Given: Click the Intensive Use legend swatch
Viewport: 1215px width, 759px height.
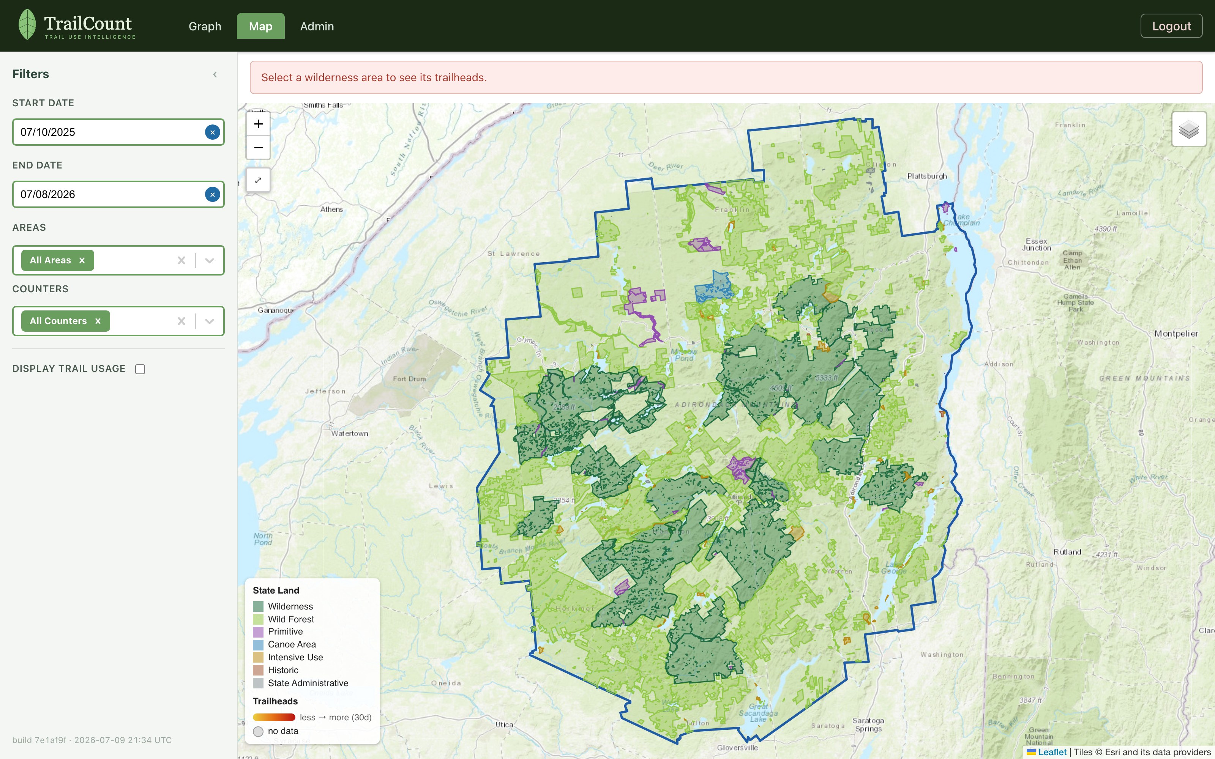Looking at the screenshot, I should tap(258, 658).
